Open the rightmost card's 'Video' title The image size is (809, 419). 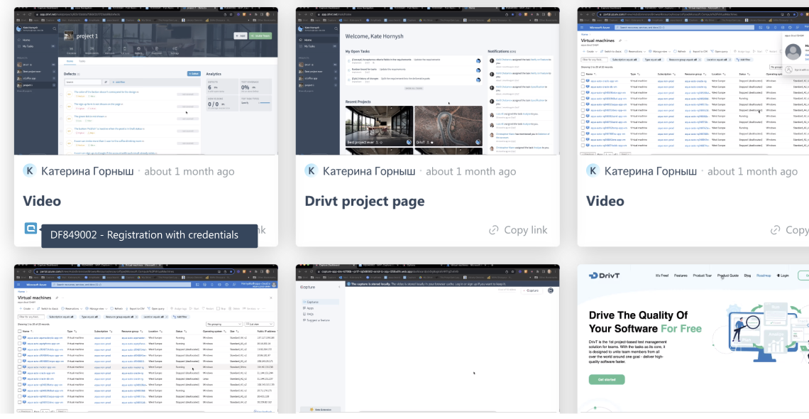click(x=605, y=201)
